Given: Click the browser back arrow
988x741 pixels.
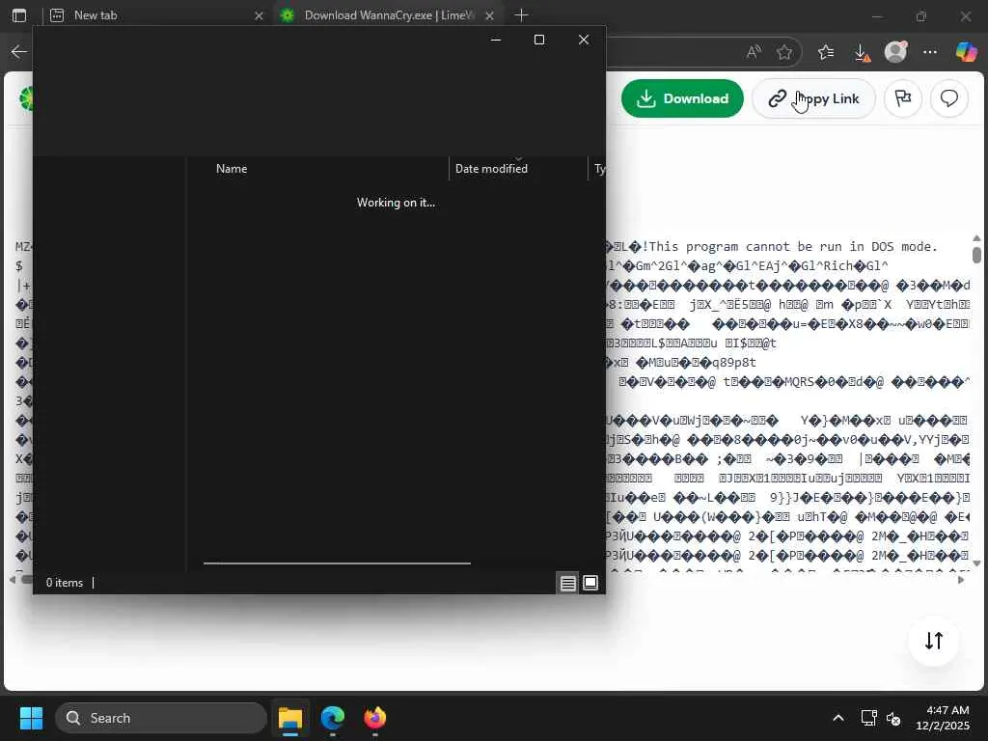Looking at the screenshot, I should click(x=19, y=52).
